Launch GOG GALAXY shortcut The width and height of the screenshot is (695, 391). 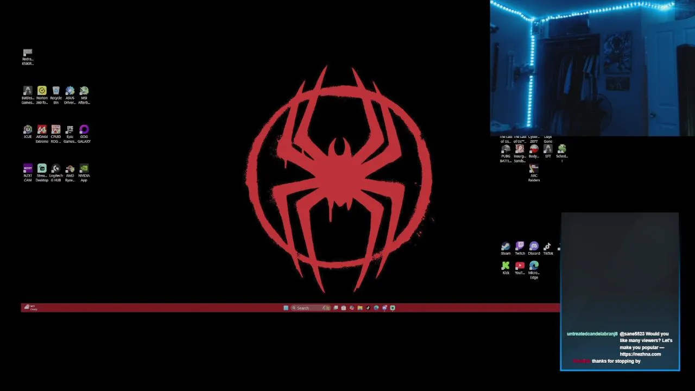pyautogui.click(x=84, y=134)
